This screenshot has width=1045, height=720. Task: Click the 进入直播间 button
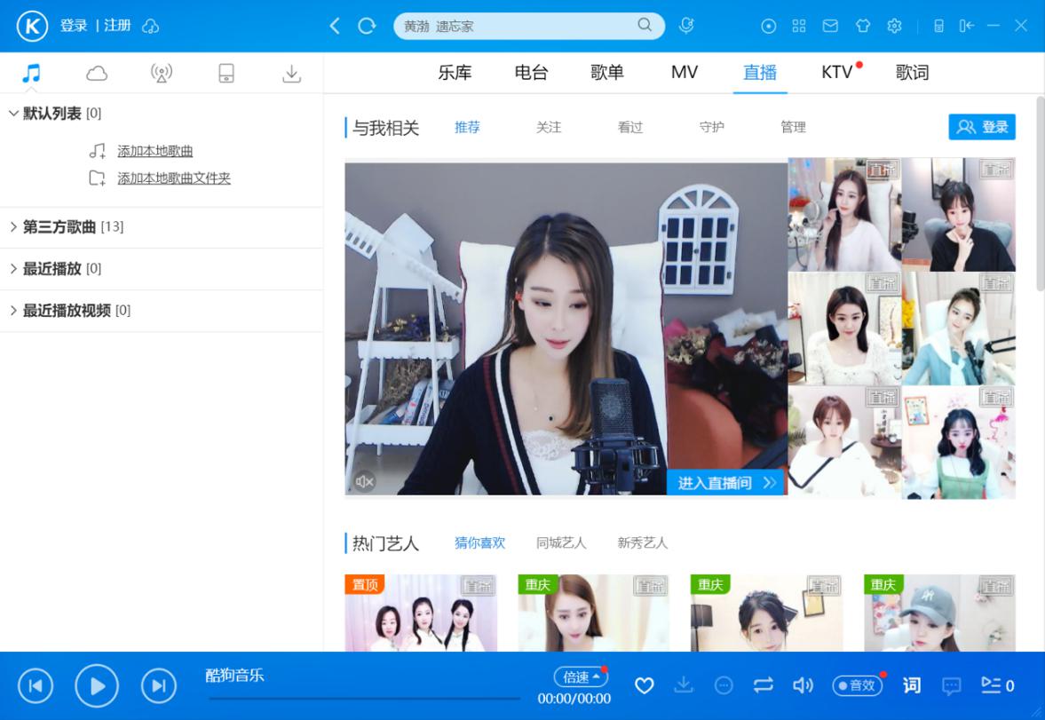click(726, 483)
